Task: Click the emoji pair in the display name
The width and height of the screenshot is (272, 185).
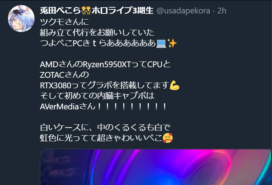Action: click(x=86, y=11)
